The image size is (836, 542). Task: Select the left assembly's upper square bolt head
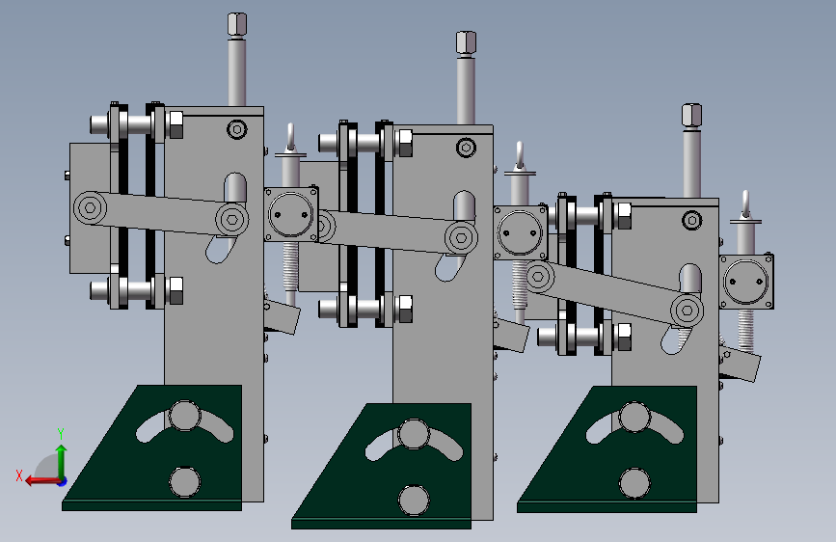point(175,124)
